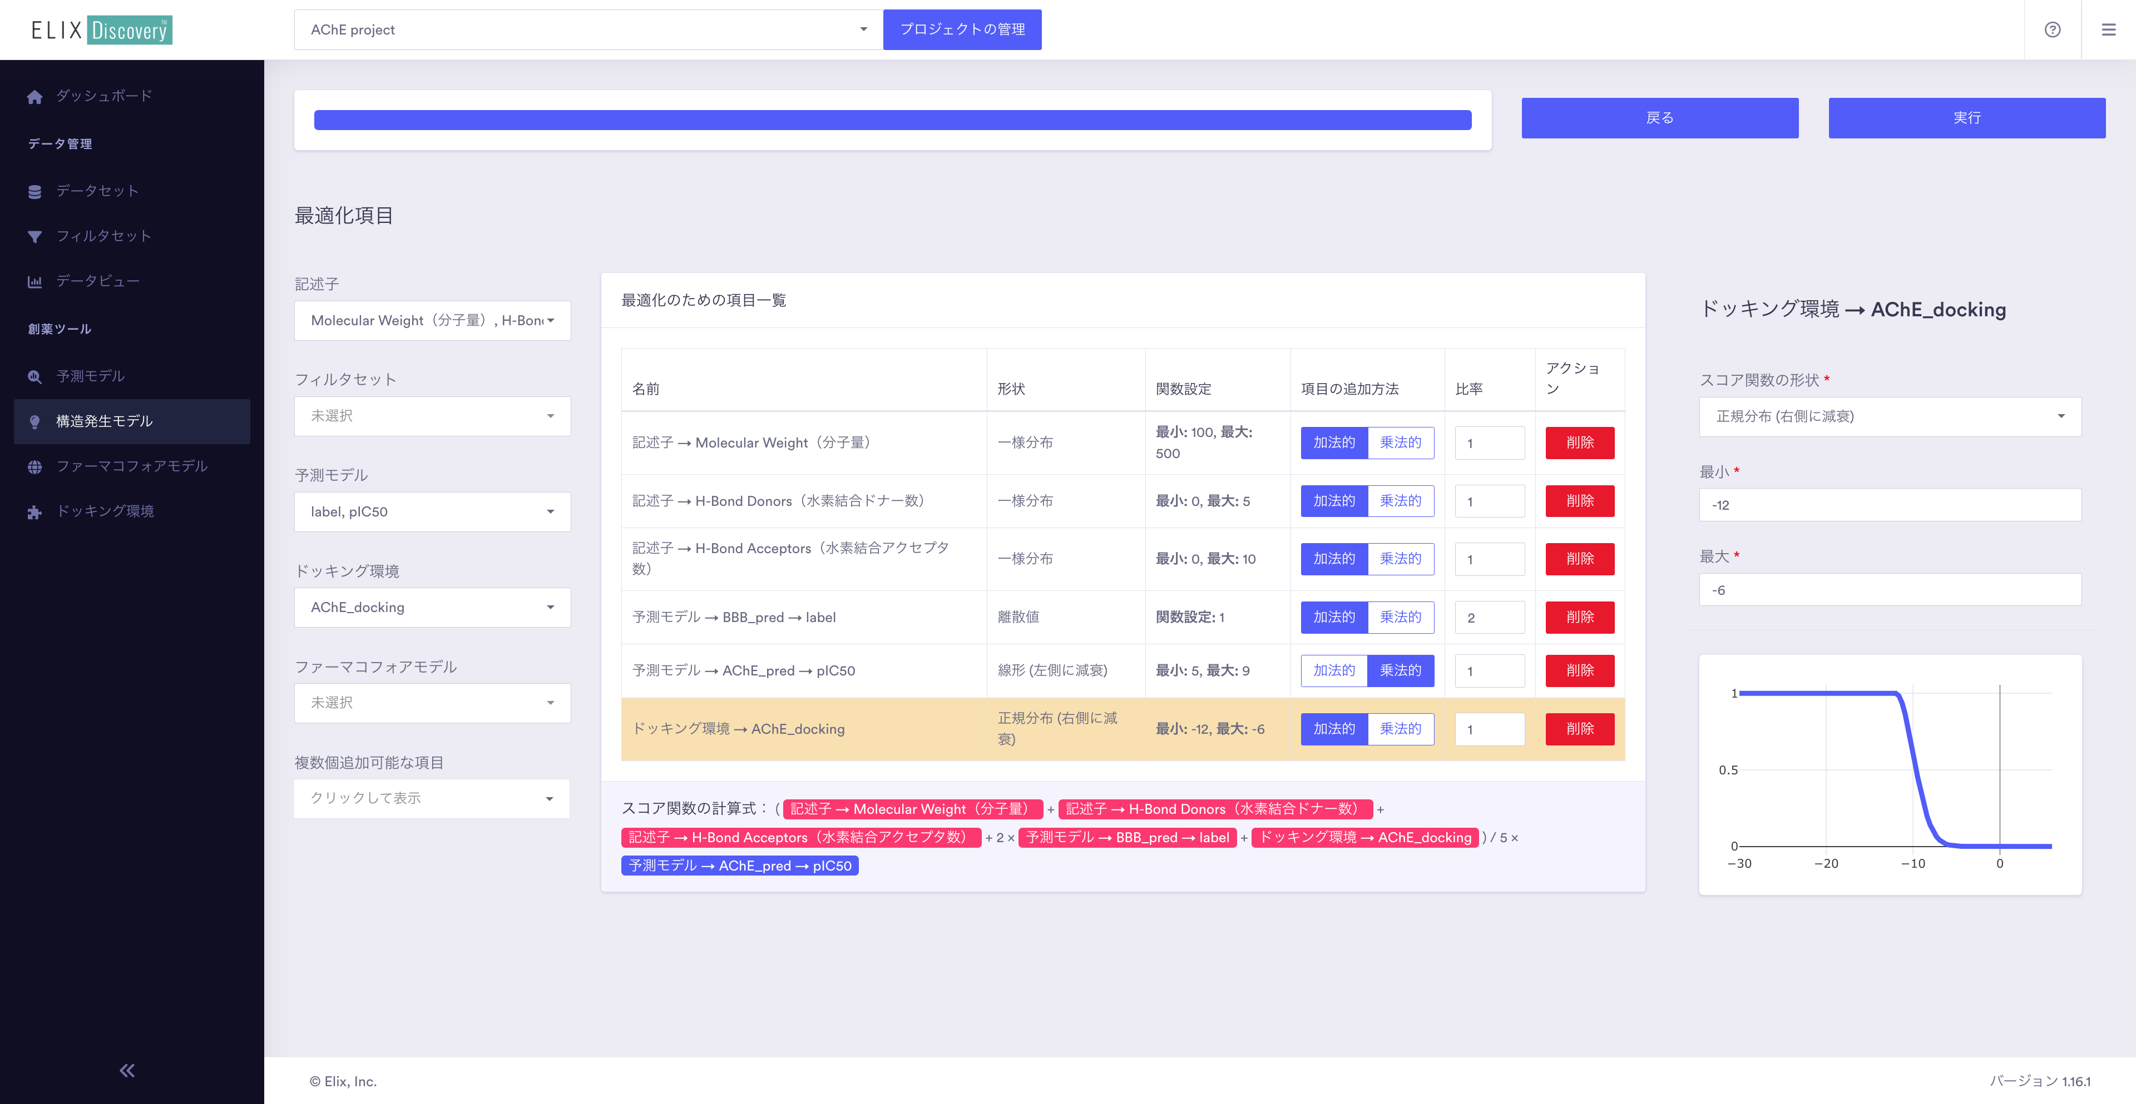The width and height of the screenshot is (2136, 1104).
Task: Set AChE_docking row to 乗法的
Action: (1401, 729)
